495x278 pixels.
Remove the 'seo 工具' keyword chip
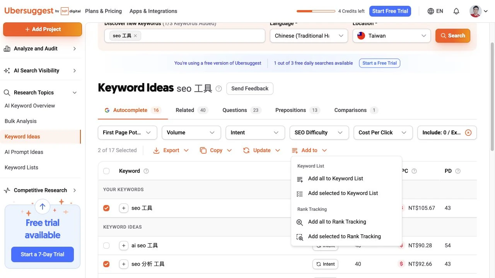click(x=135, y=36)
